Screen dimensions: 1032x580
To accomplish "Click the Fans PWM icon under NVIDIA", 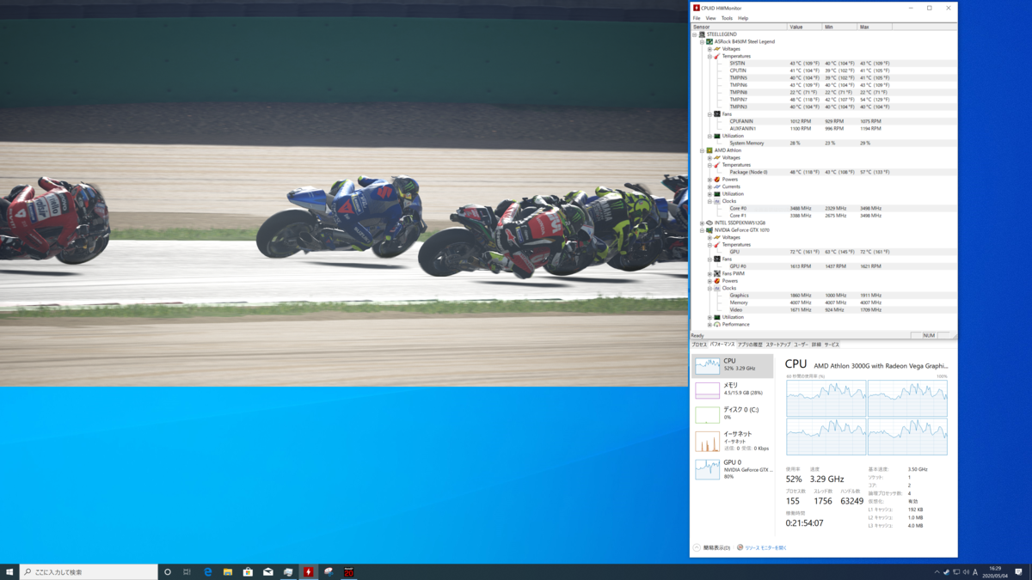I will [x=717, y=273].
